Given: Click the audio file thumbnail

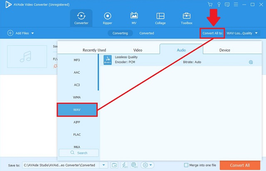Looking at the screenshot, I should [x=27, y=57].
